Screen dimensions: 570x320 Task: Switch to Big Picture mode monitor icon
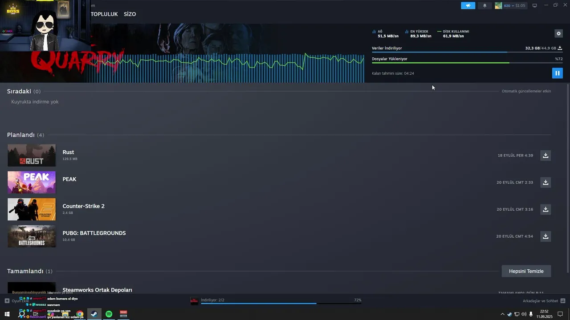(535, 5)
